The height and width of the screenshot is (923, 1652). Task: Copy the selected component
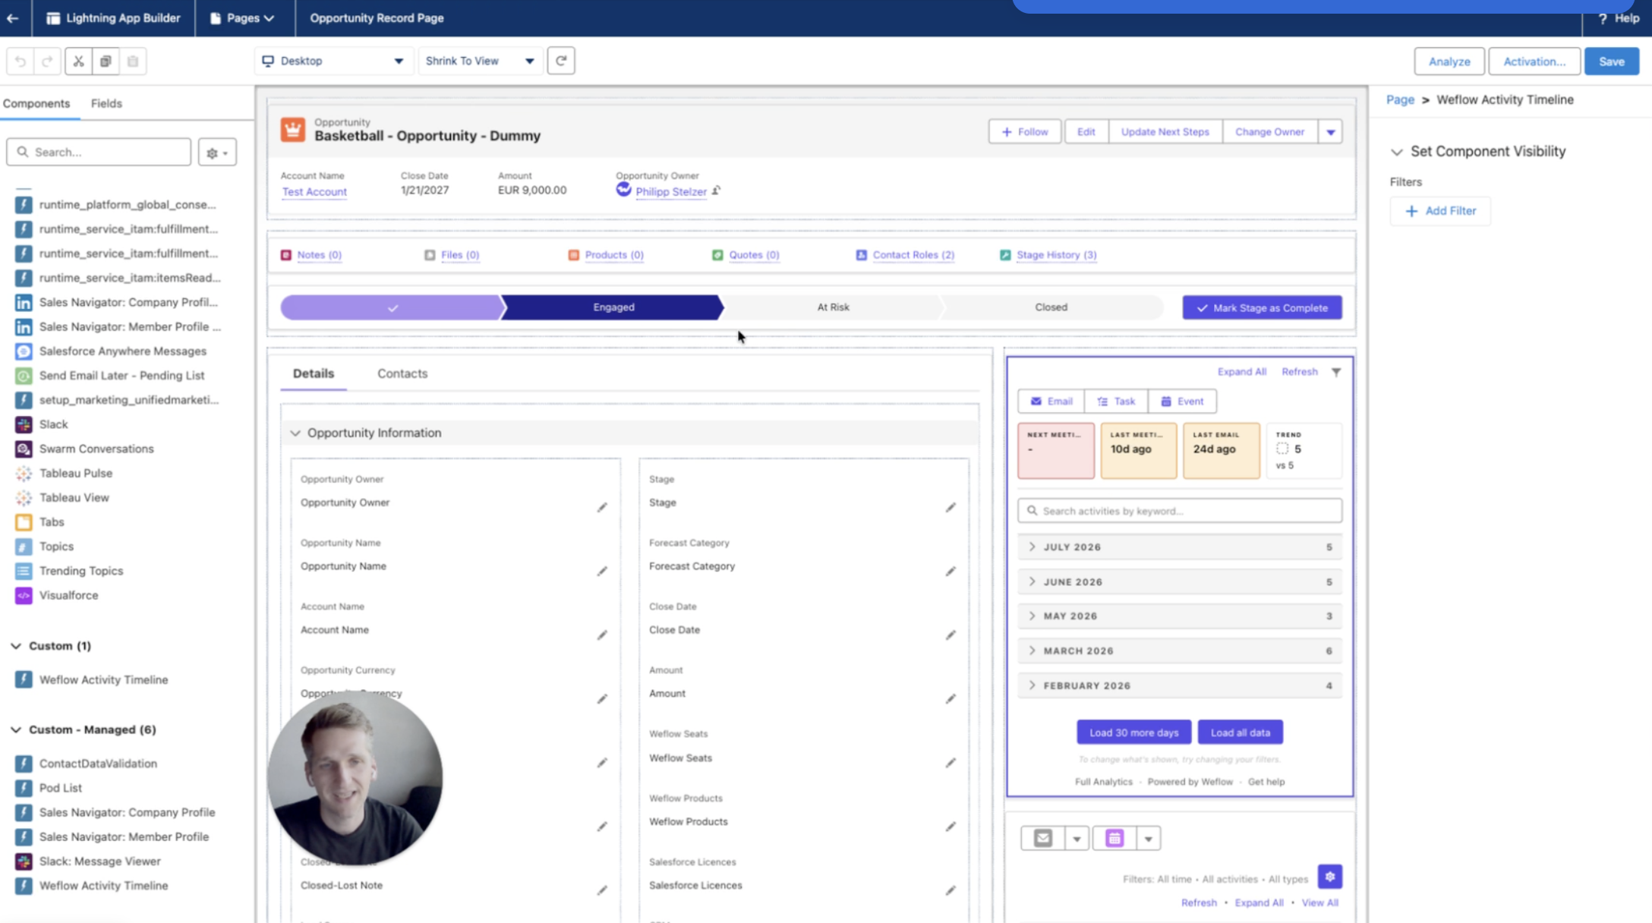click(x=106, y=61)
